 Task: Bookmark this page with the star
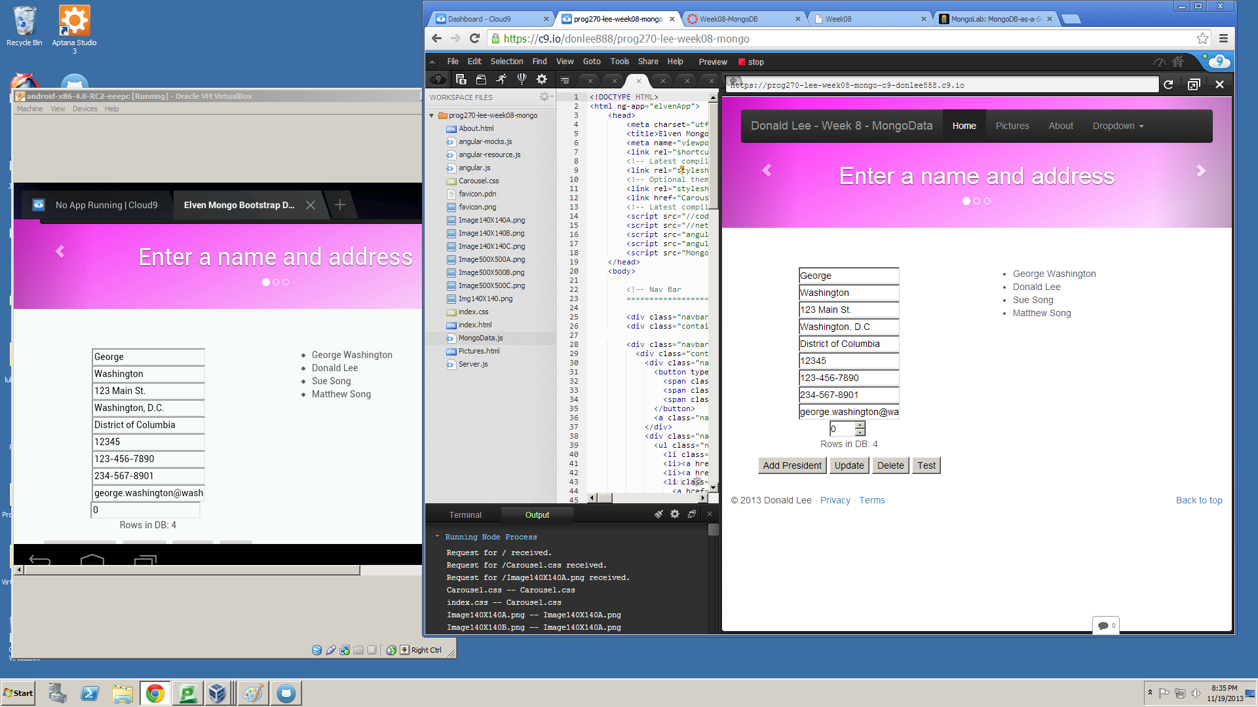(x=1202, y=39)
